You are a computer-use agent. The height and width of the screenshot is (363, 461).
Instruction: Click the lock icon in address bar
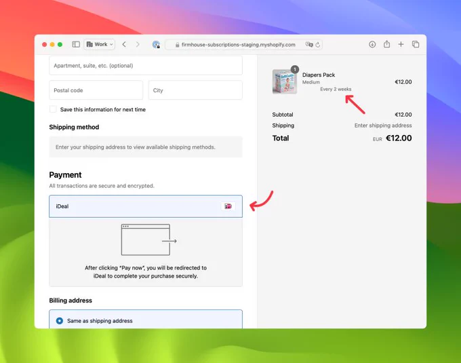178,45
